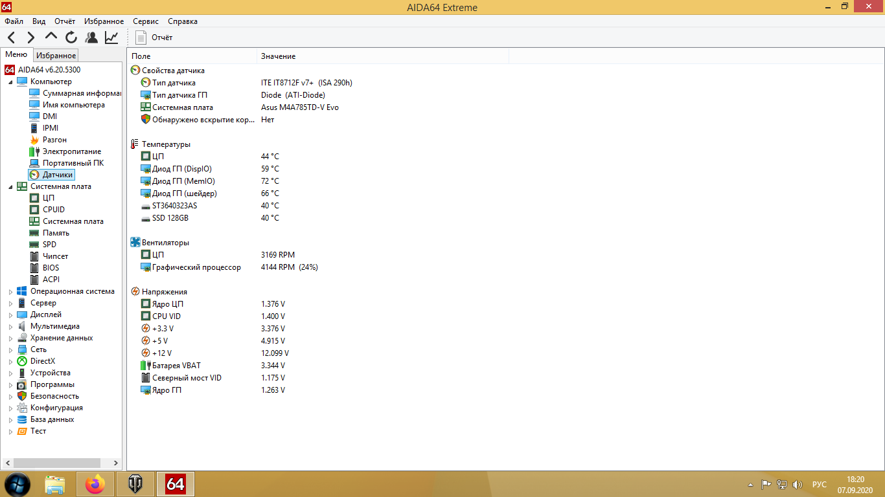Expand the DirectX branch
The image size is (885, 497).
tap(10, 362)
